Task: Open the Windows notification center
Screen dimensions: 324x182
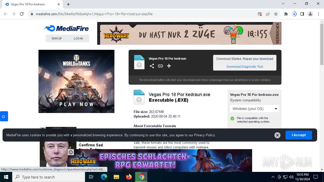Action: coord(316,177)
